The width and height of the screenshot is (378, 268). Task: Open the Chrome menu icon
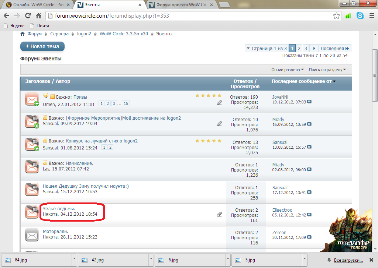coord(372,16)
